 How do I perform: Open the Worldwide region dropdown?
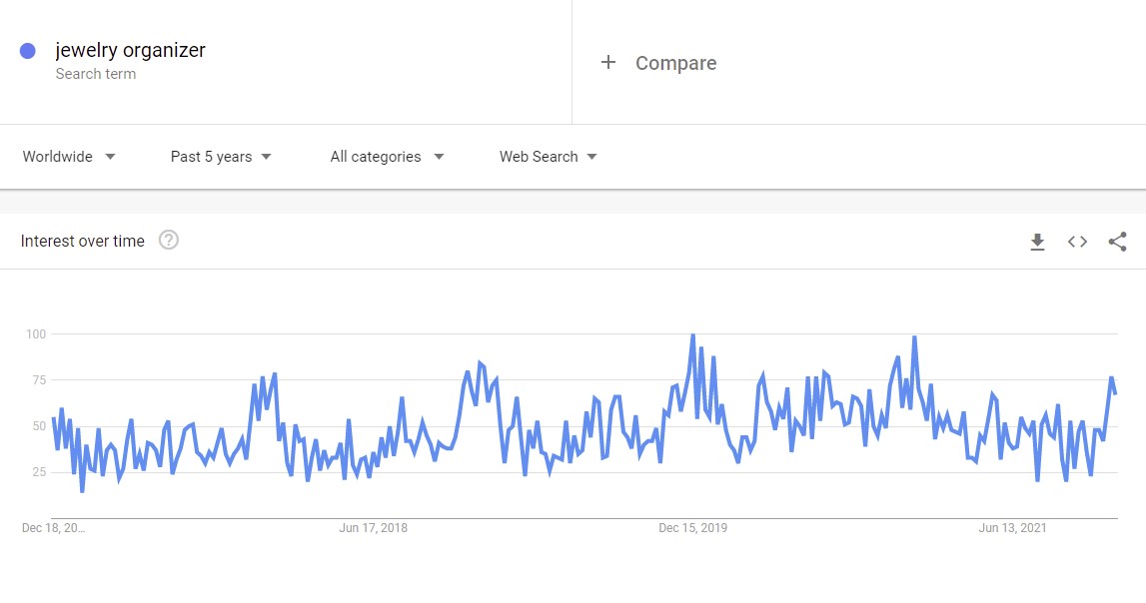(69, 157)
